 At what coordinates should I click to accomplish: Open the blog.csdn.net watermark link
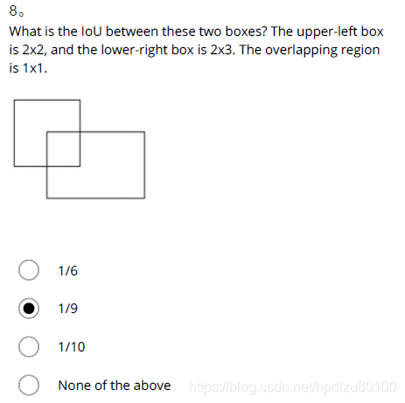293,387
